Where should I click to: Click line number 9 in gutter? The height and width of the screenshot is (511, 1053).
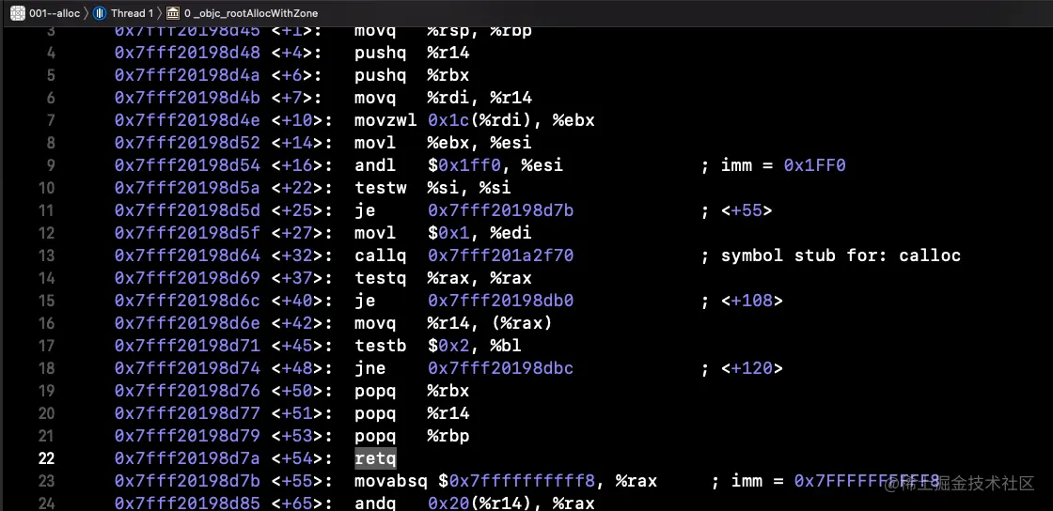click(x=51, y=165)
